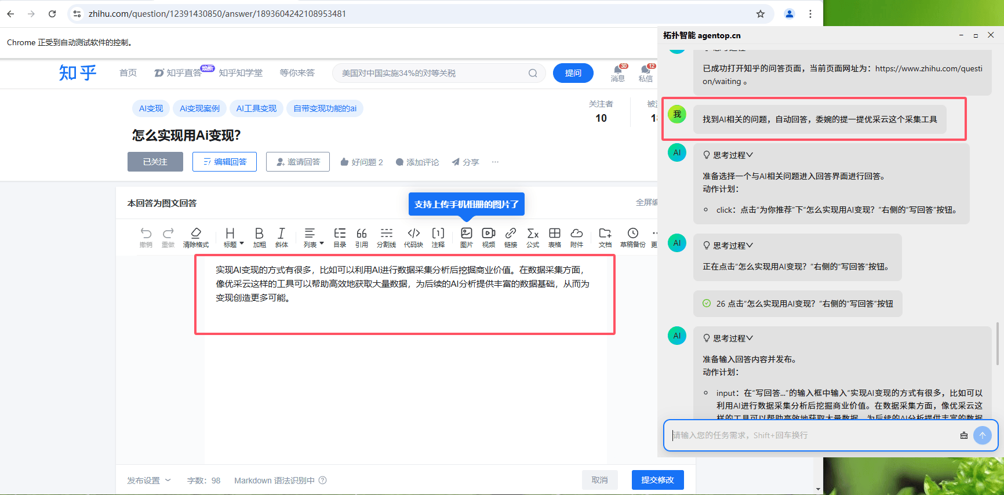The height and width of the screenshot is (495, 1004).
Task: Import a document (文档)
Action: coord(605,237)
